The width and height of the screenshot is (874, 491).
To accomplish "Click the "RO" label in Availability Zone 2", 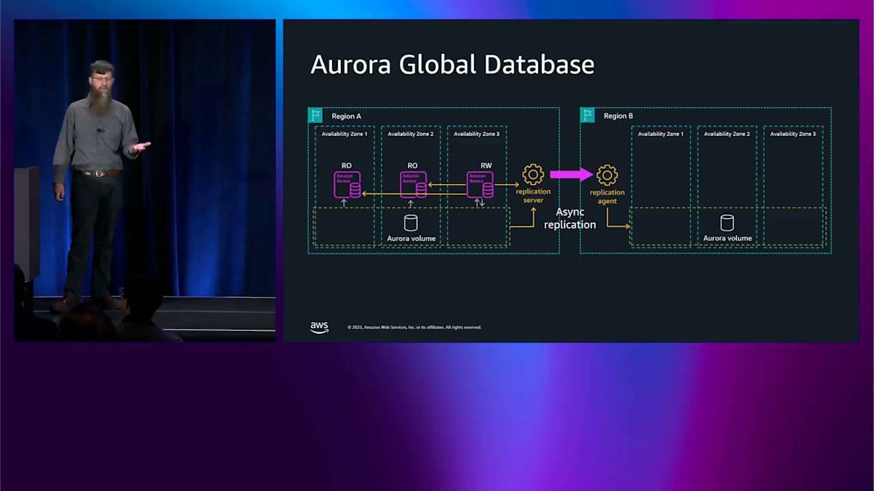I will coord(412,166).
